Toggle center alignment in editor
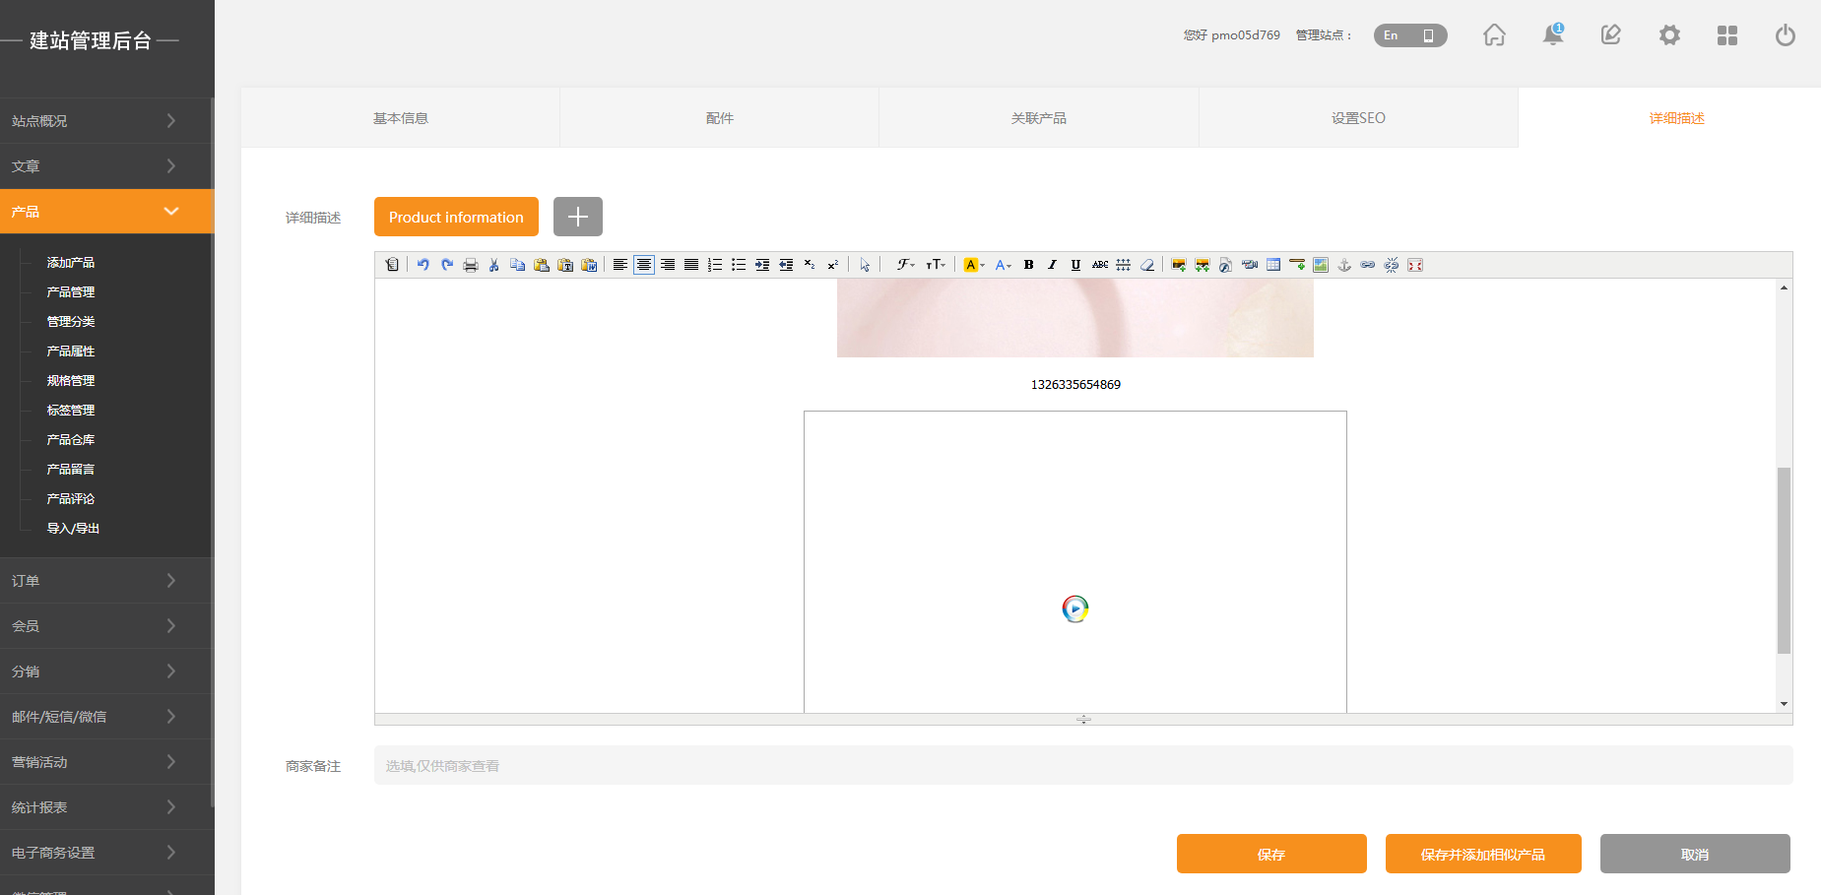Screen dimensions: 1821x895 tap(644, 265)
